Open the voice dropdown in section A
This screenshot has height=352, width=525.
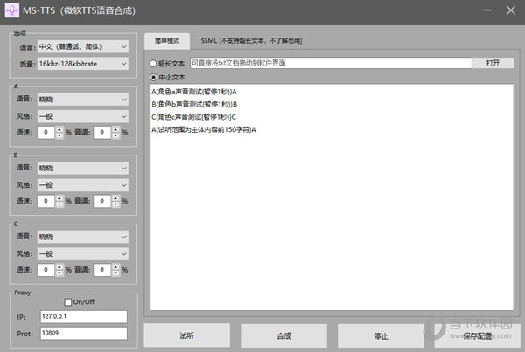[85, 100]
